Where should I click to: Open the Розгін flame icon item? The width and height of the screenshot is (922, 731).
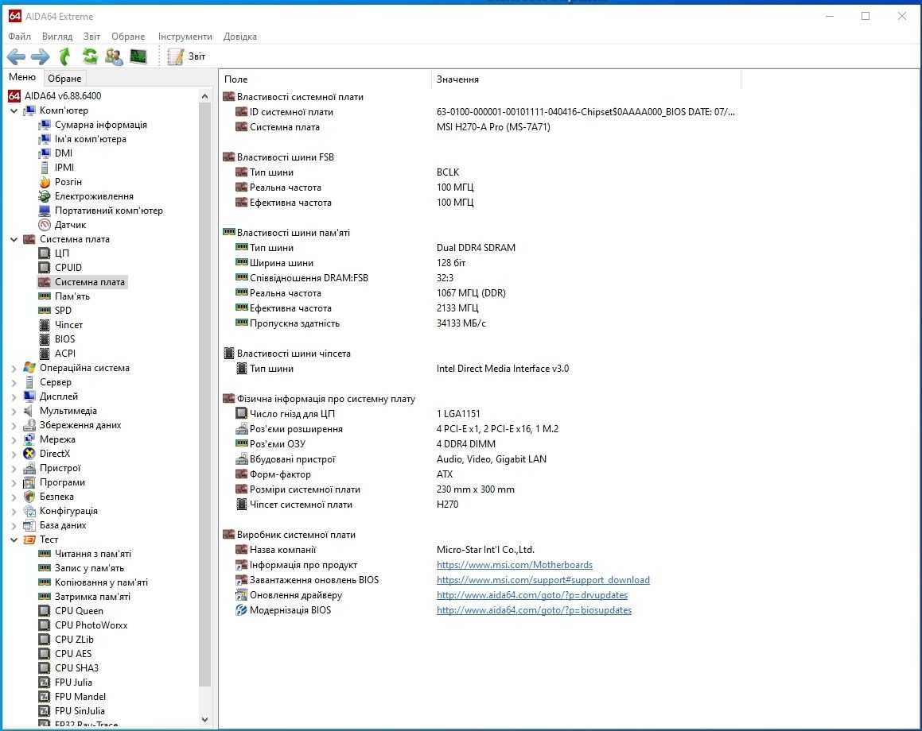click(x=68, y=182)
